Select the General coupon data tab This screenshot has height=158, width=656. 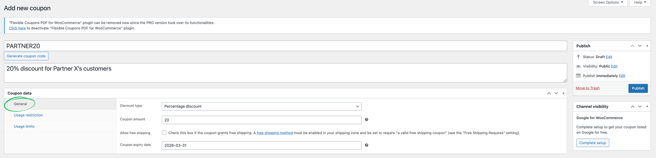[60, 104]
